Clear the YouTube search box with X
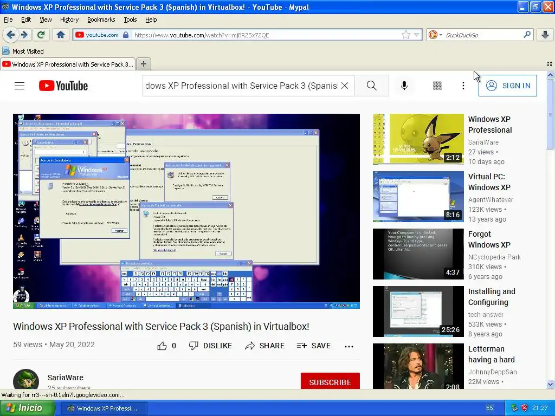 [x=345, y=86]
